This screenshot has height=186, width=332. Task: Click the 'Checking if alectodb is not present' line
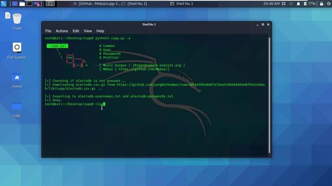coord(85,81)
